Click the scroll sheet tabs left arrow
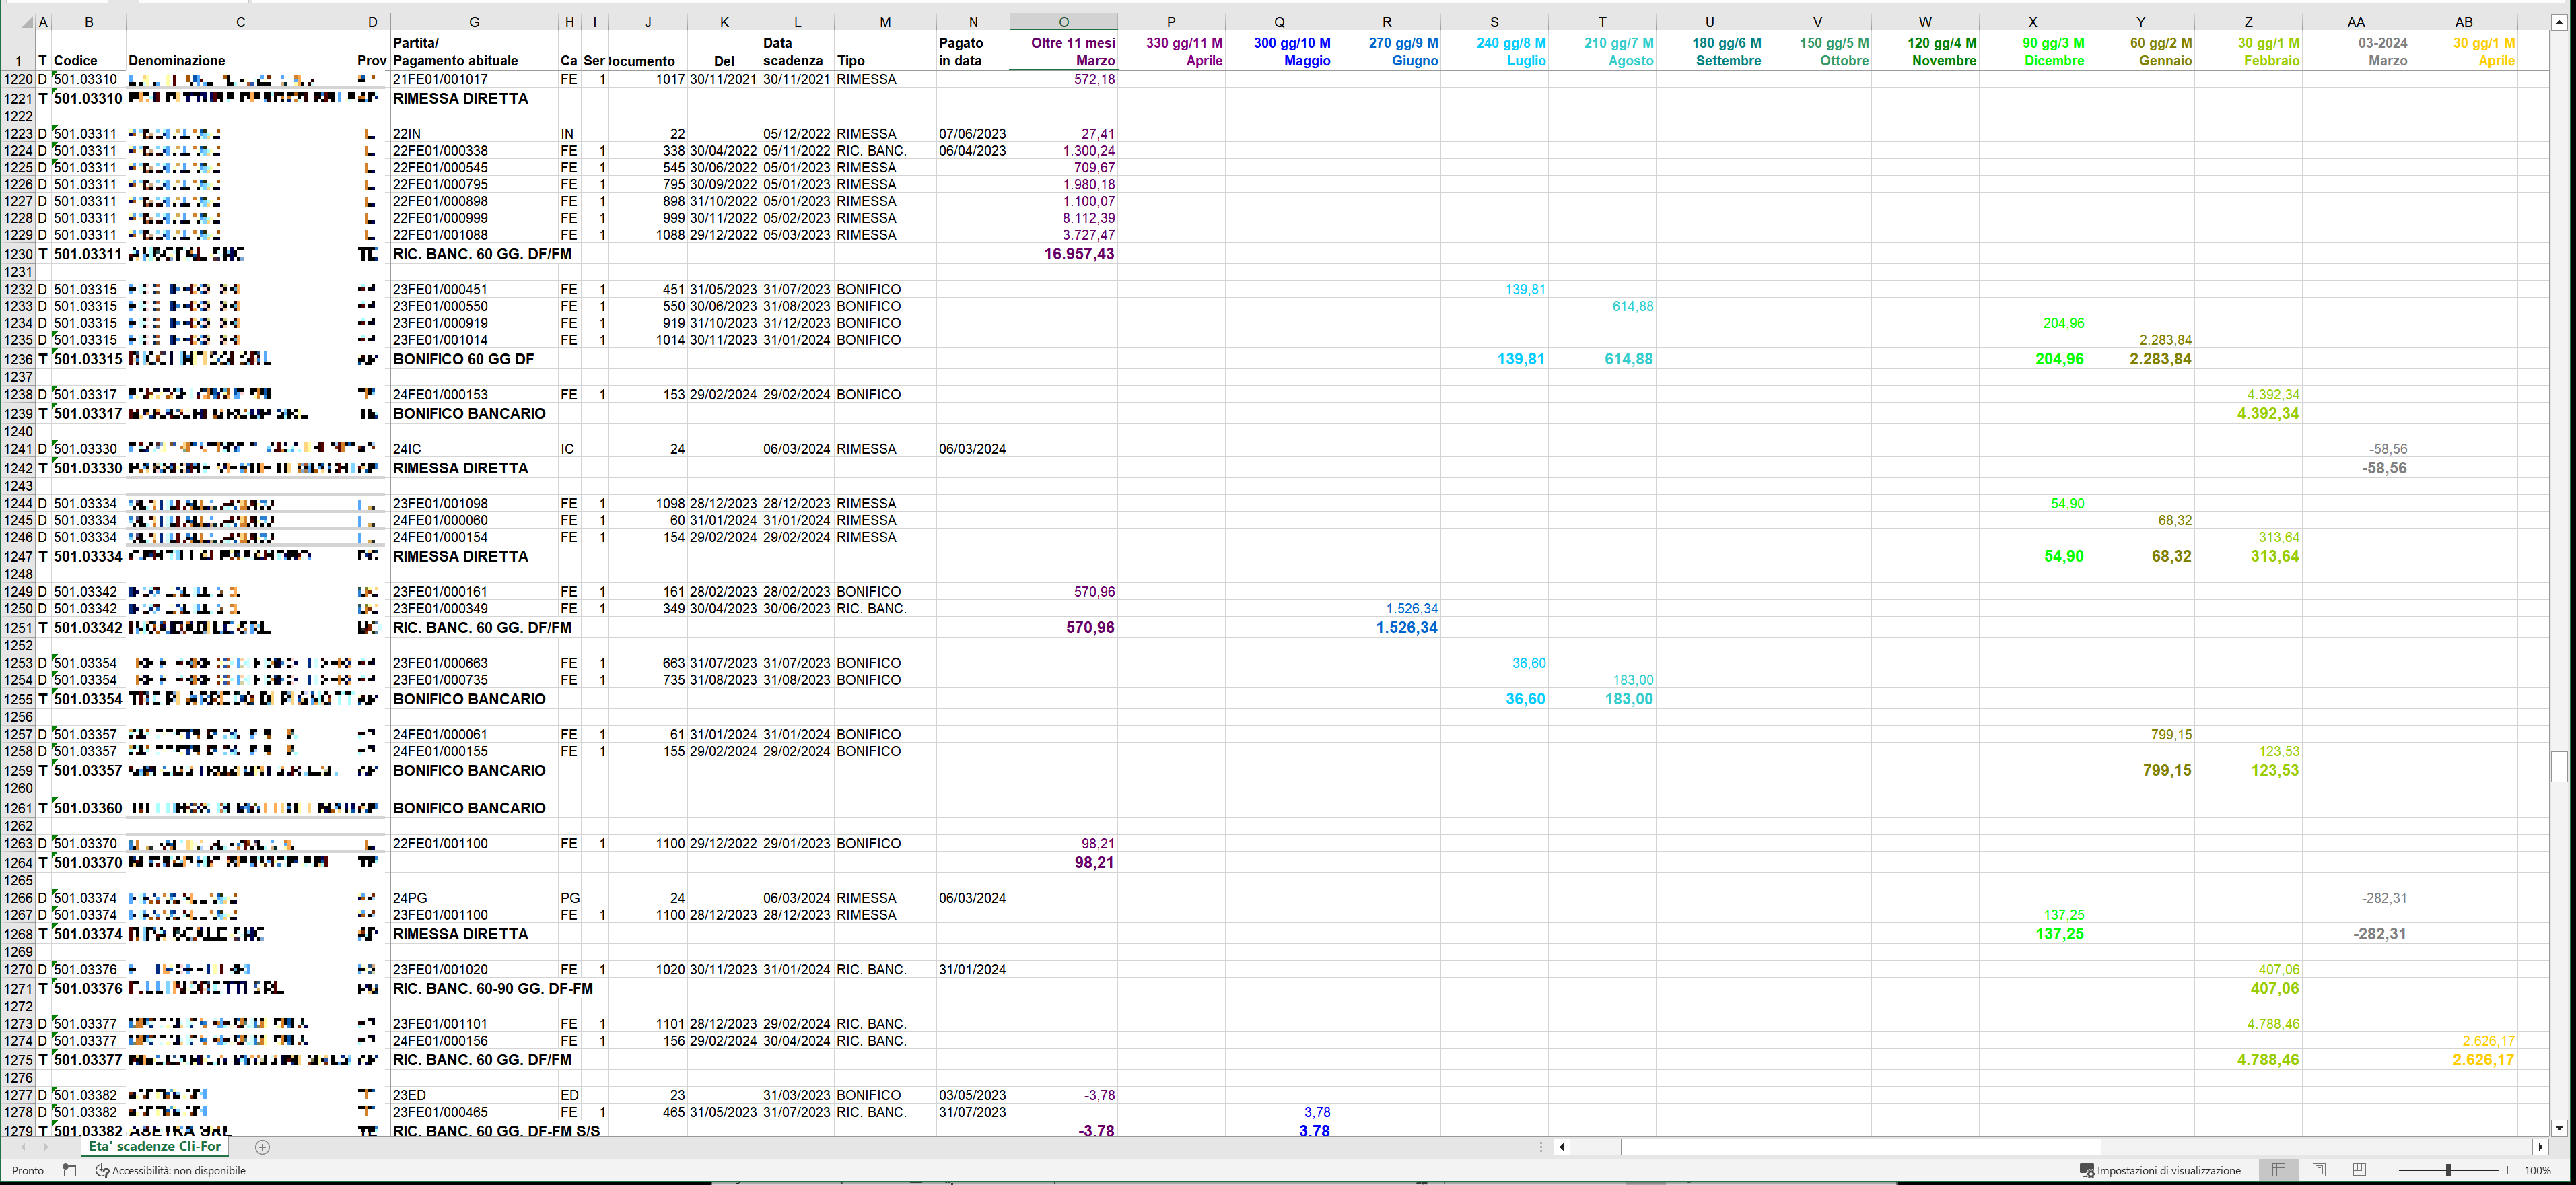Image resolution: width=2576 pixels, height=1185 pixels. pos(23,1147)
